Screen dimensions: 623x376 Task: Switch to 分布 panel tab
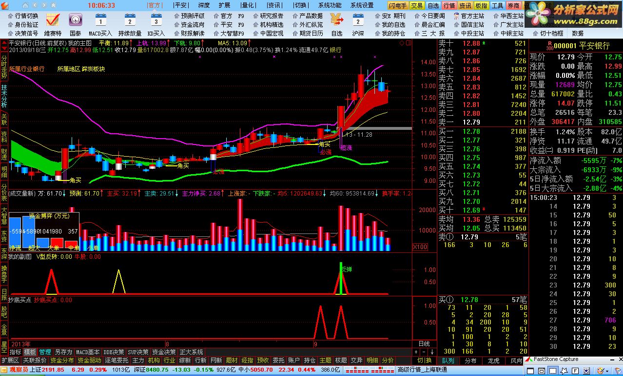point(470,360)
